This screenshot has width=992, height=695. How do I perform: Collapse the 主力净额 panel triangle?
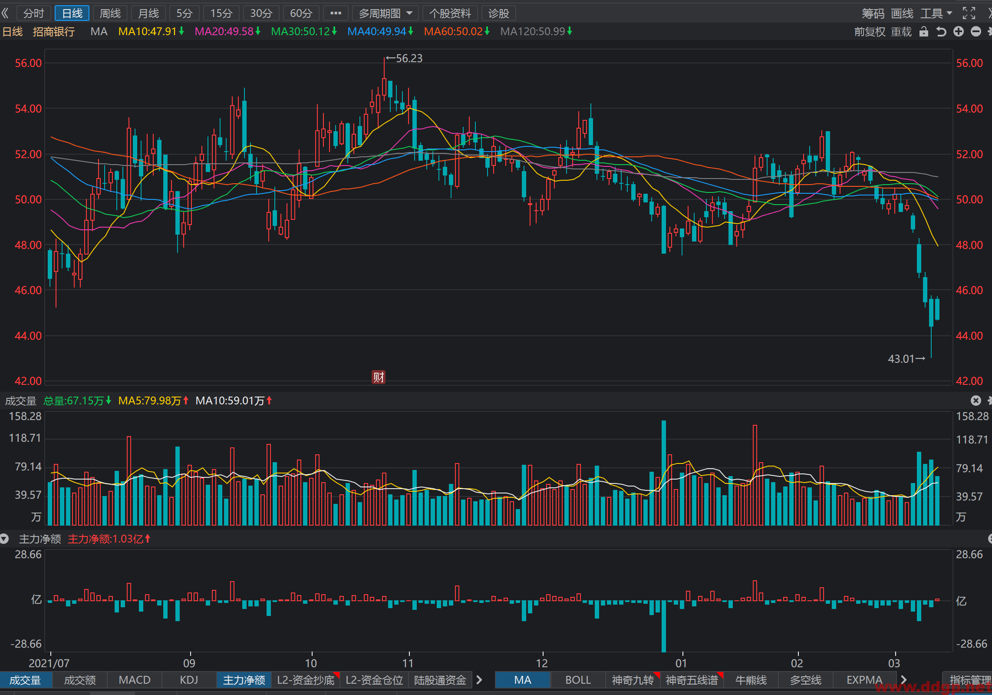click(4, 539)
